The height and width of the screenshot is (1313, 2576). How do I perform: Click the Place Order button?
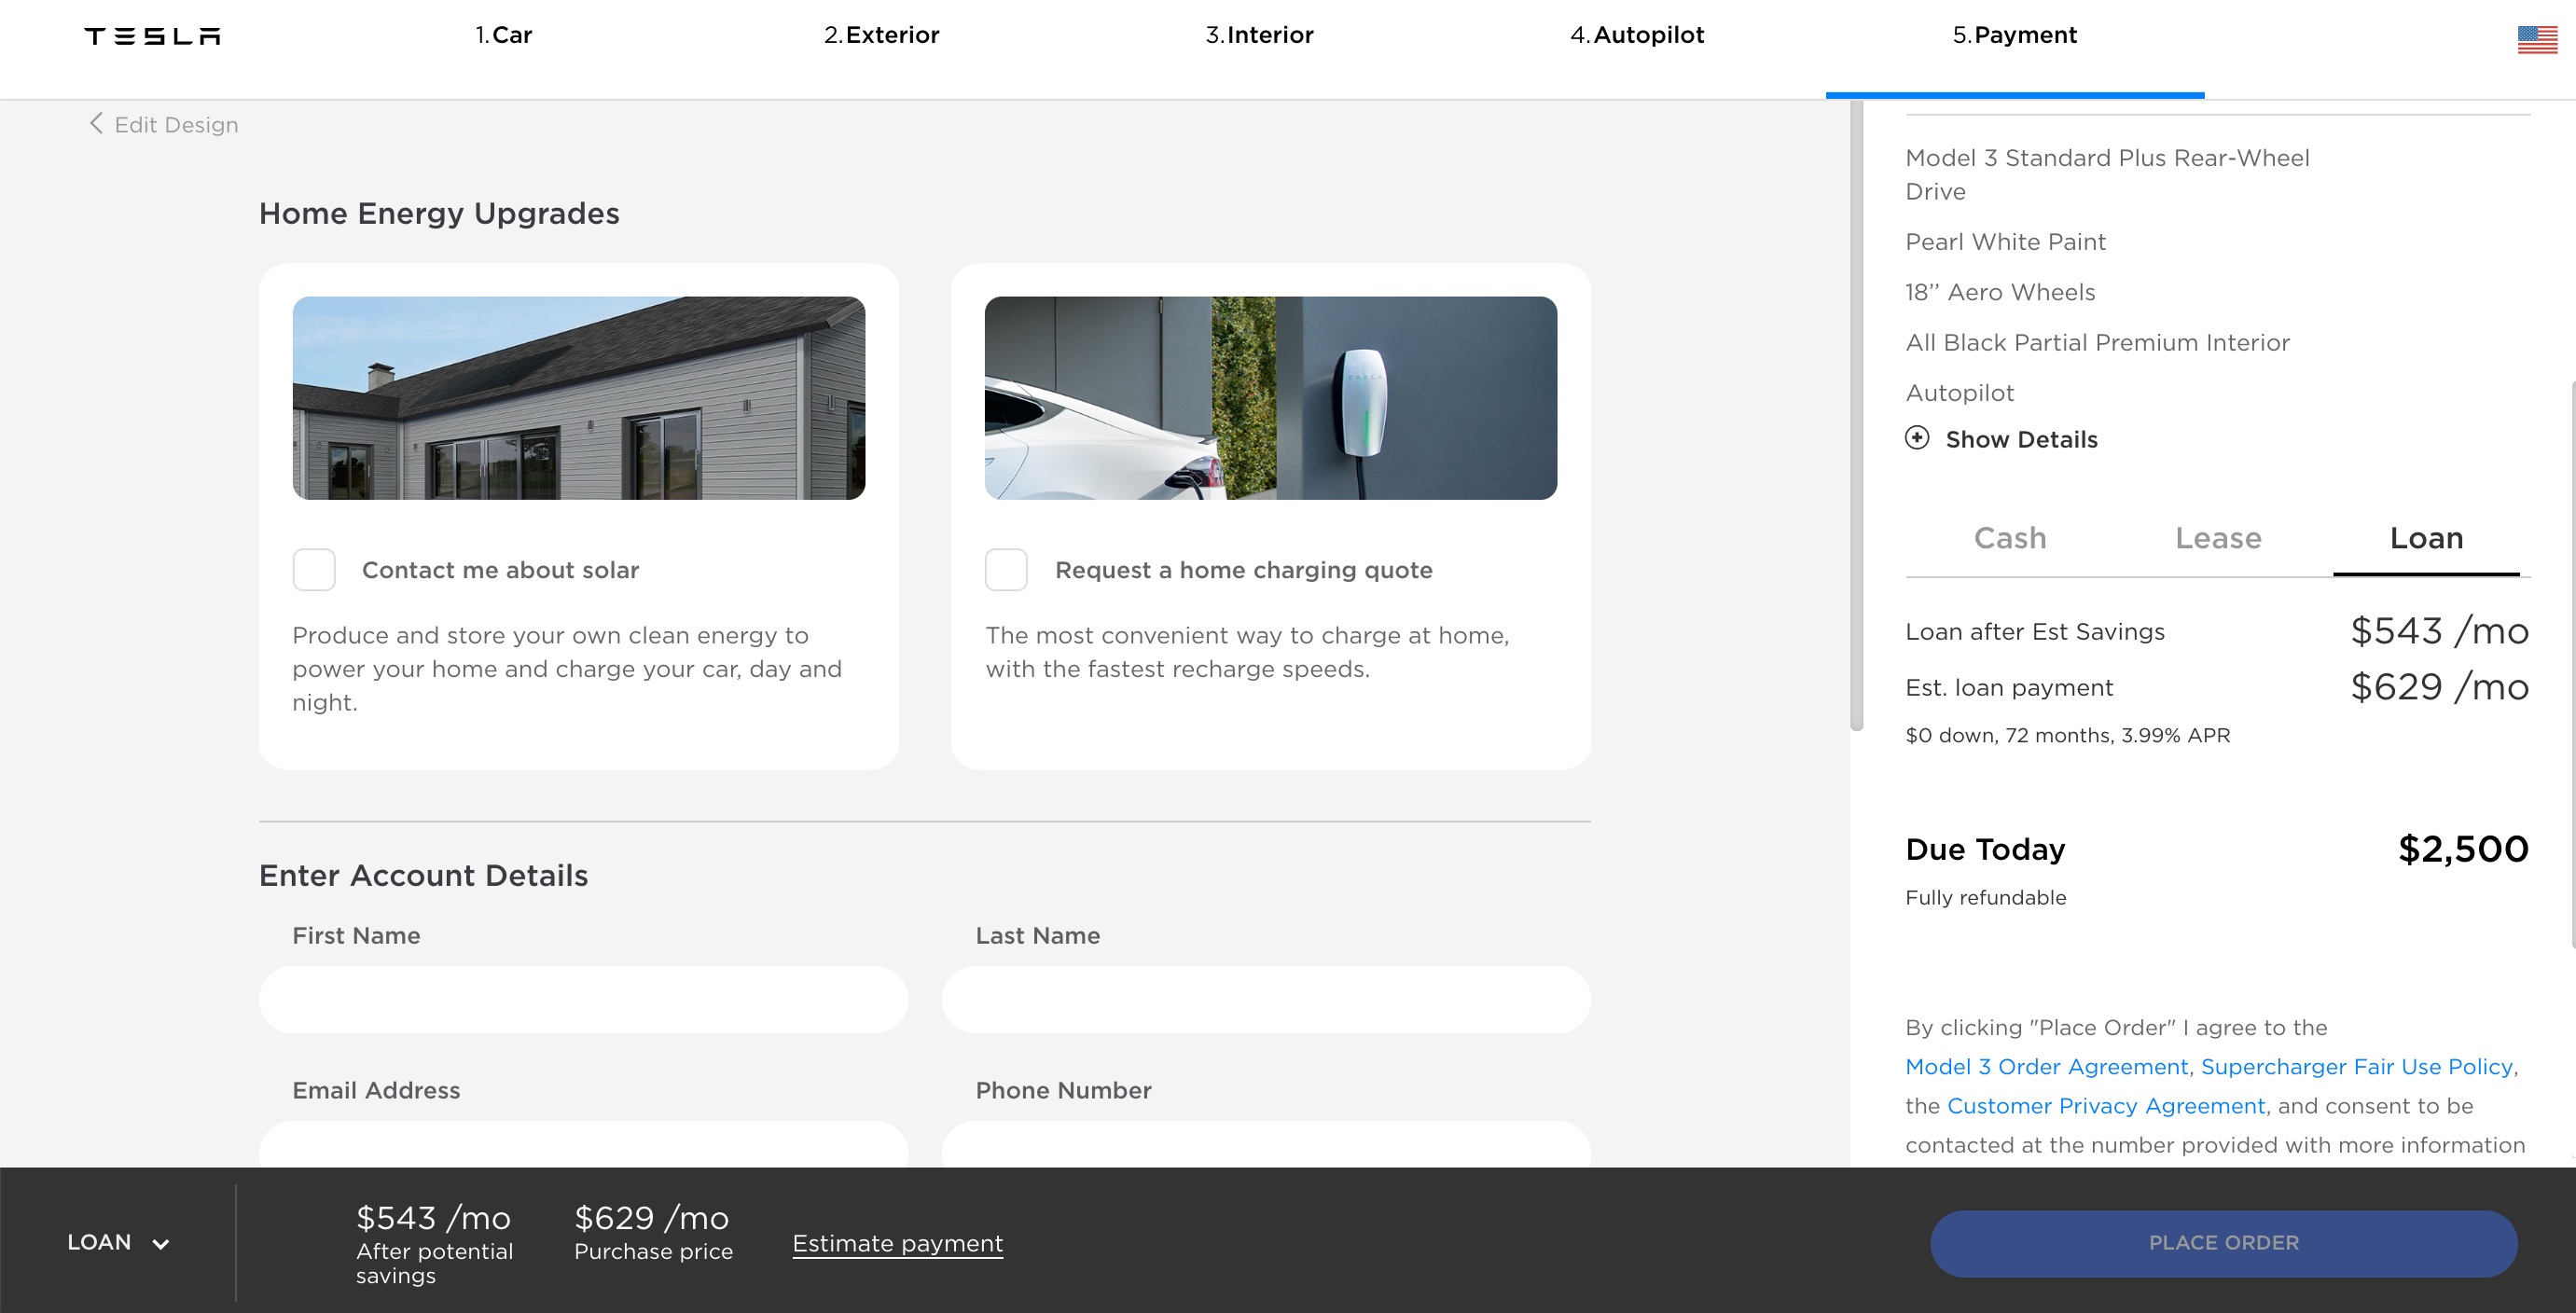(x=2224, y=1242)
